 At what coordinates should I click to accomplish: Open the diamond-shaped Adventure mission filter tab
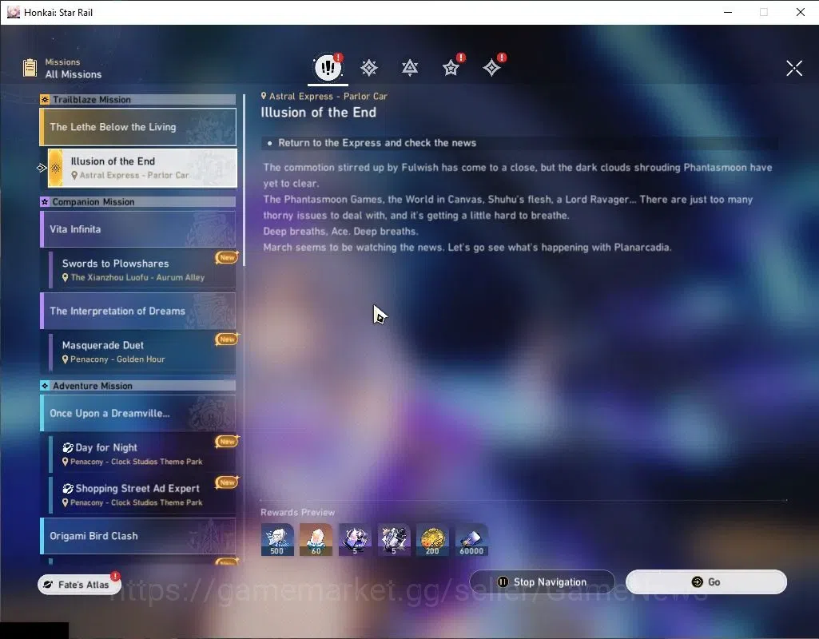click(x=491, y=68)
